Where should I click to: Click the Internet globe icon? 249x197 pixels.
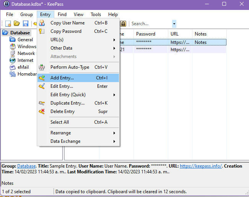click(x=13, y=60)
